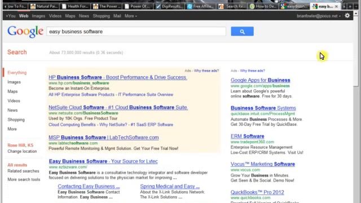This screenshot has height=203, width=361.
Task: Click the scrollbar up arrow
Action: coord(356,14)
